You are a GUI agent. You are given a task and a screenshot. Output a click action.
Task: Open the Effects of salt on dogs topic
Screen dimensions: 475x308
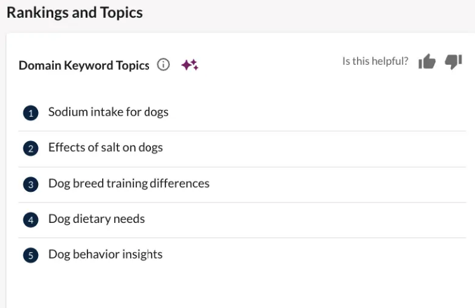point(105,148)
